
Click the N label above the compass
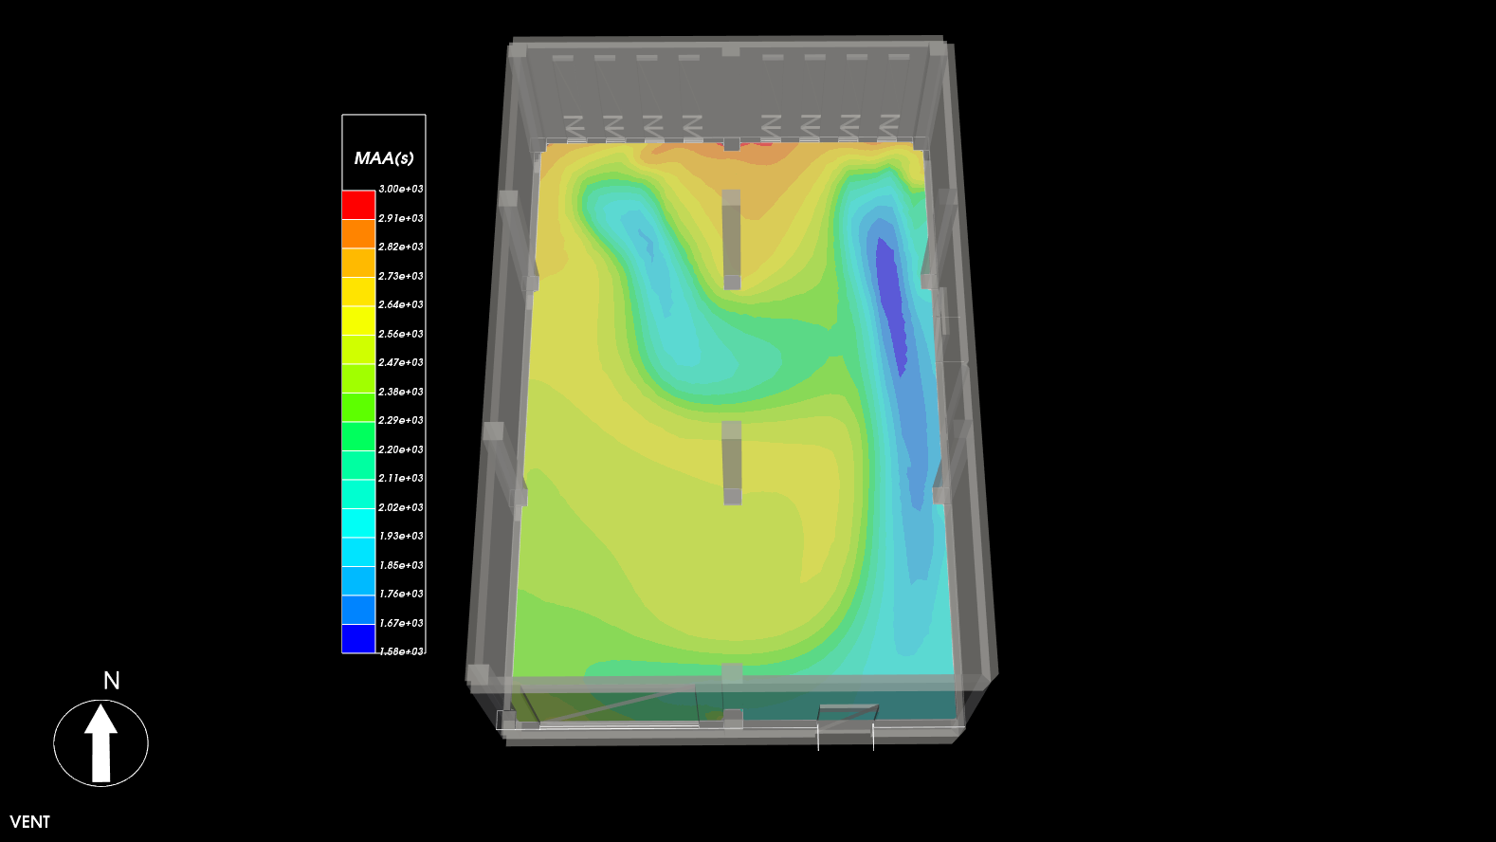point(111,681)
